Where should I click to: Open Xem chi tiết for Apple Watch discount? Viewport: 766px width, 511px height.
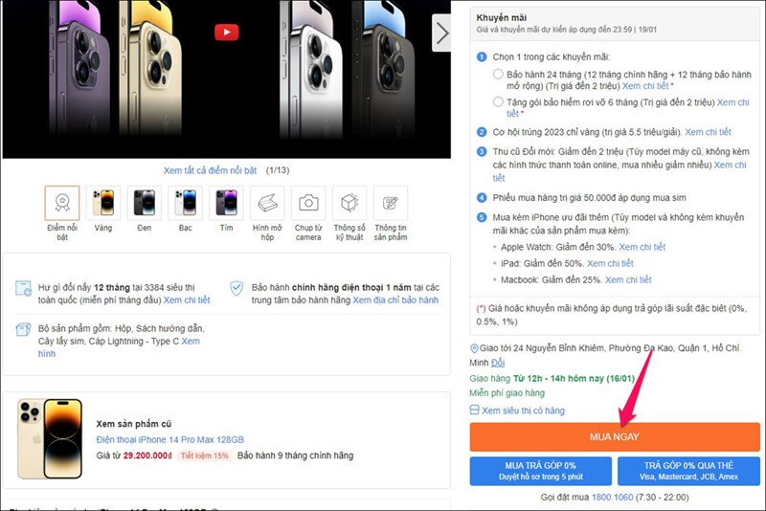pyautogui.click(x=642, y=247)
